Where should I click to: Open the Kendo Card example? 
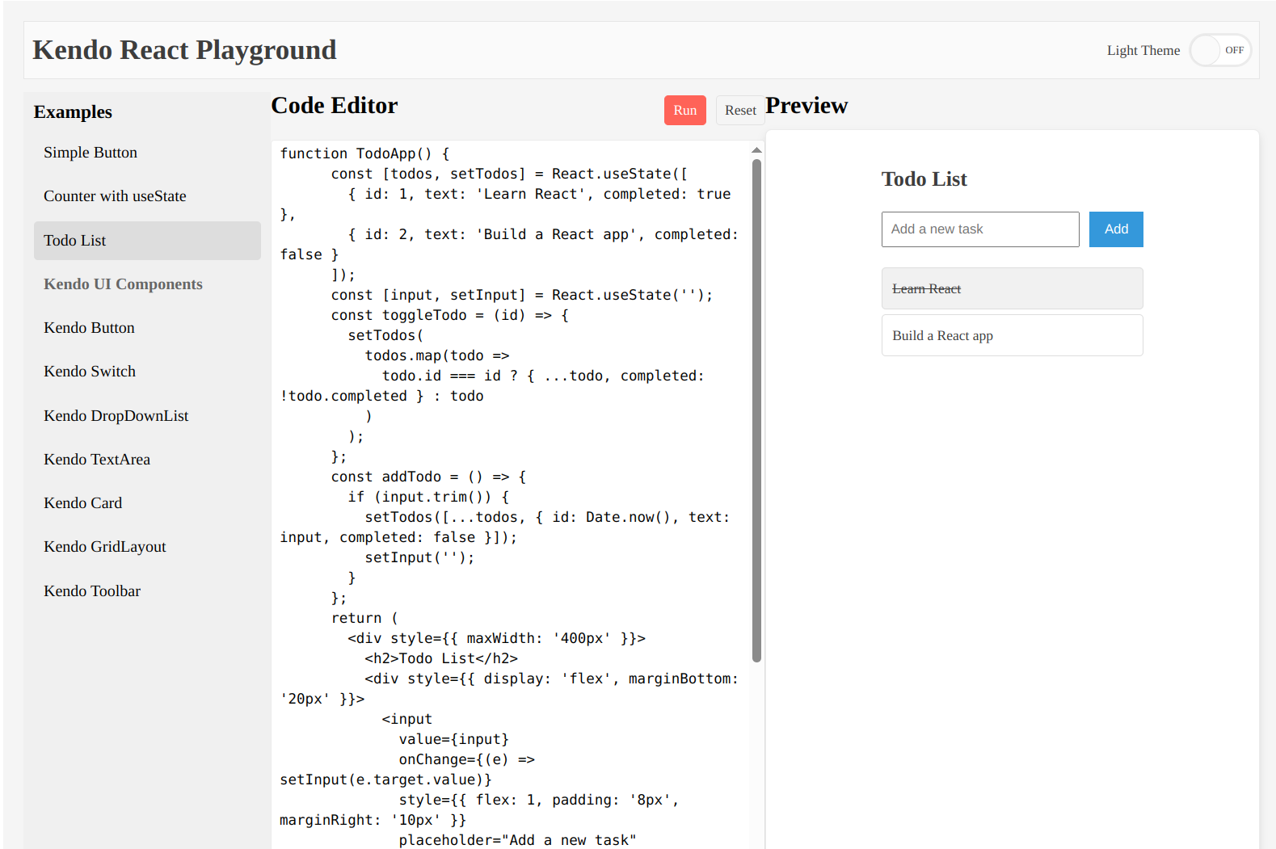click(147, 503)
